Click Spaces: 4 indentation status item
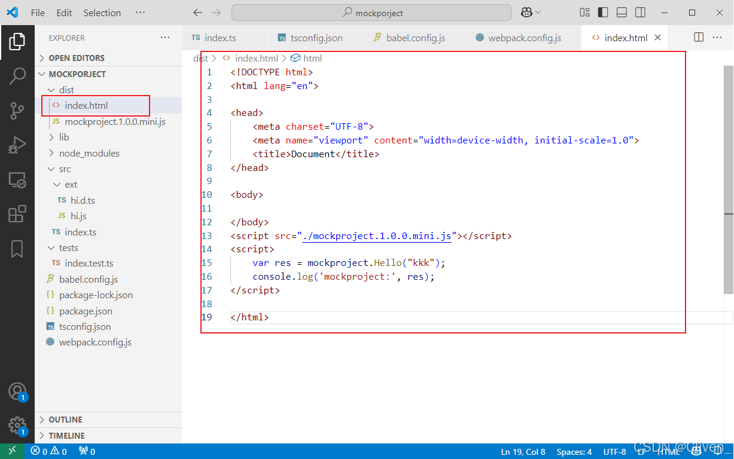The height and width of the screenshot is (459, 734). coord(574,452)
